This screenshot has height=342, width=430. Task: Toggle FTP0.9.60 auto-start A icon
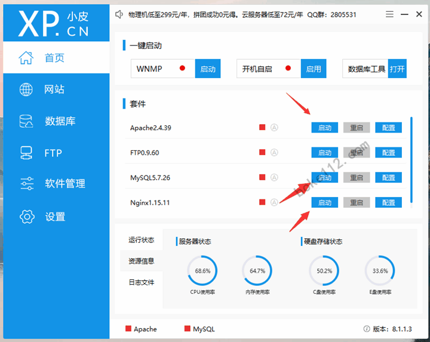tap(274, 152)
